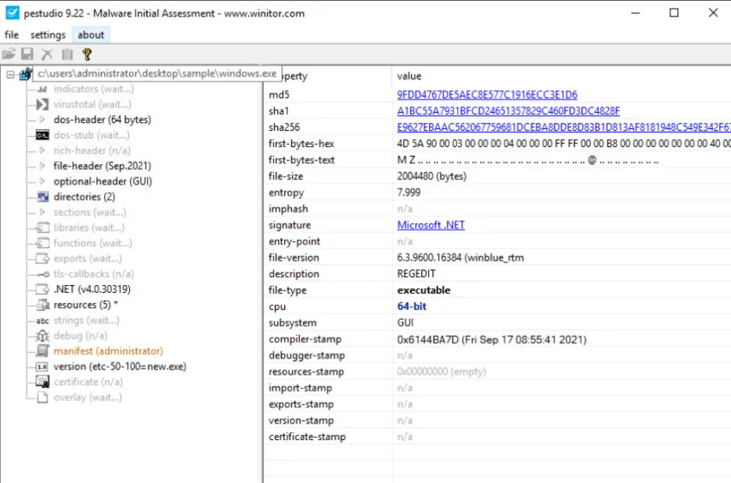Click the indicators bar chart icon
731x483 pixels.
(42, 89)
